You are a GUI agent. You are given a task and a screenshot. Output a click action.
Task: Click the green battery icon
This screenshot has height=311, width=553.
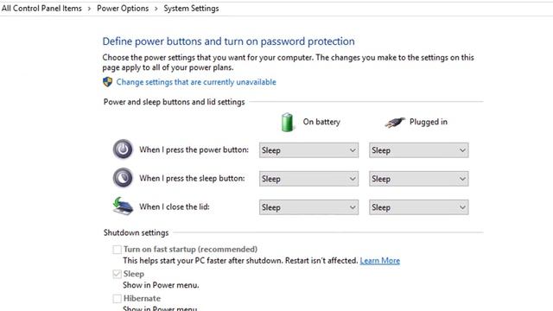287,122
